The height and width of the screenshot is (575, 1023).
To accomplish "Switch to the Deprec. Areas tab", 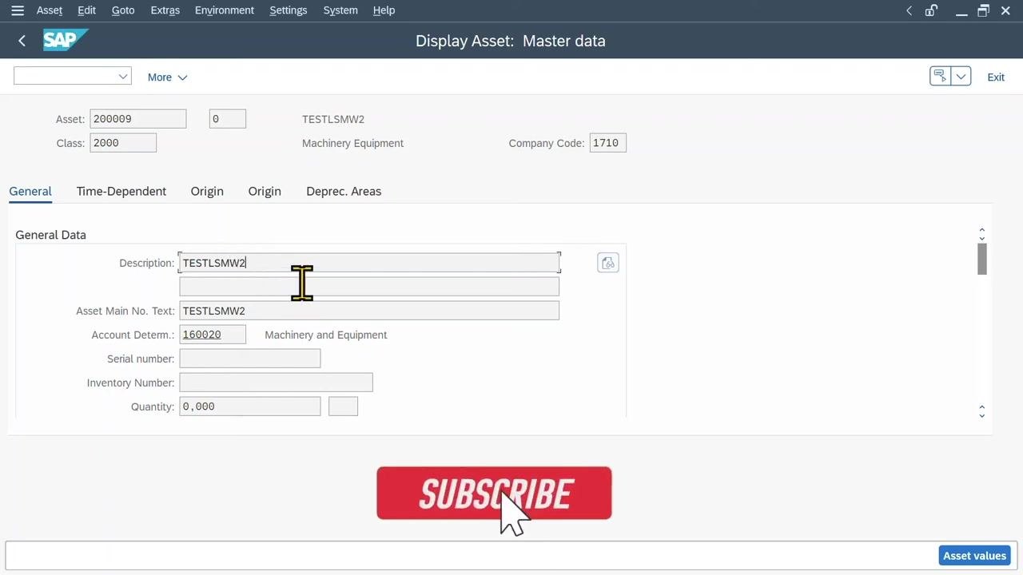I will tap(344, 191).
